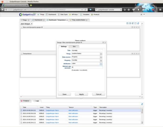
Task: Open the Templates menu item
Action: click(x=85, y=14)
